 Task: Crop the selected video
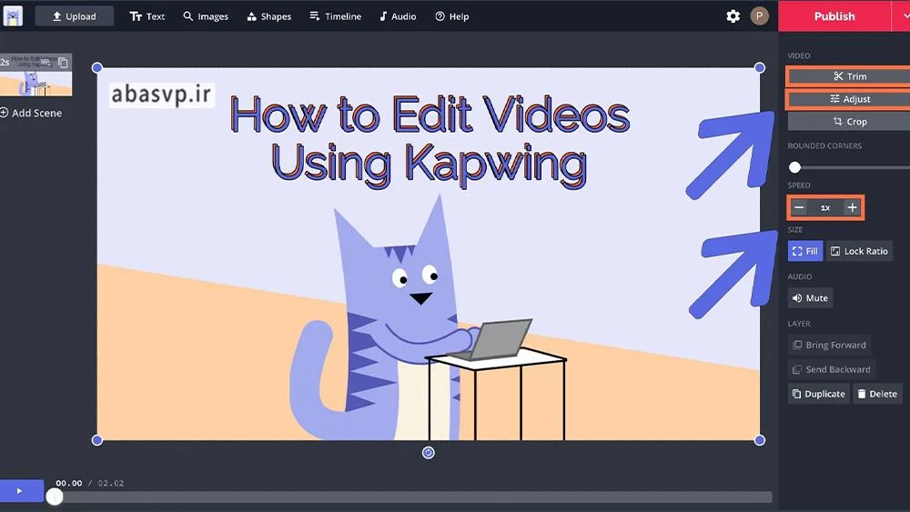(x=849, y=121)
